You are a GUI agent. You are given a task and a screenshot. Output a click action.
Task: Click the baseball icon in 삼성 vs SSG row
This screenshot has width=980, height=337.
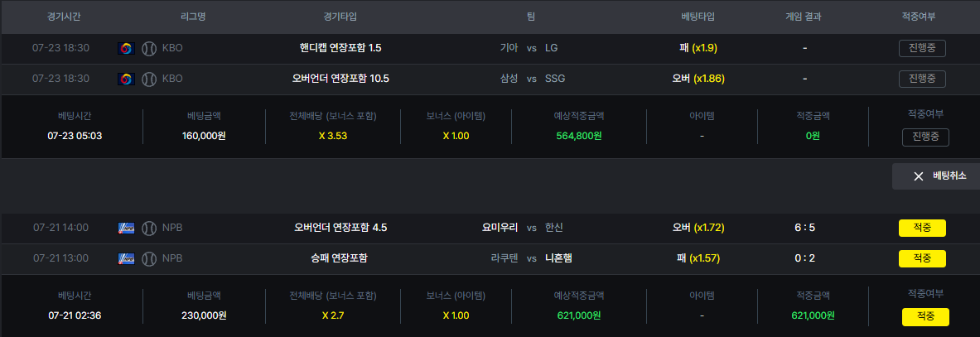[149, 79]
